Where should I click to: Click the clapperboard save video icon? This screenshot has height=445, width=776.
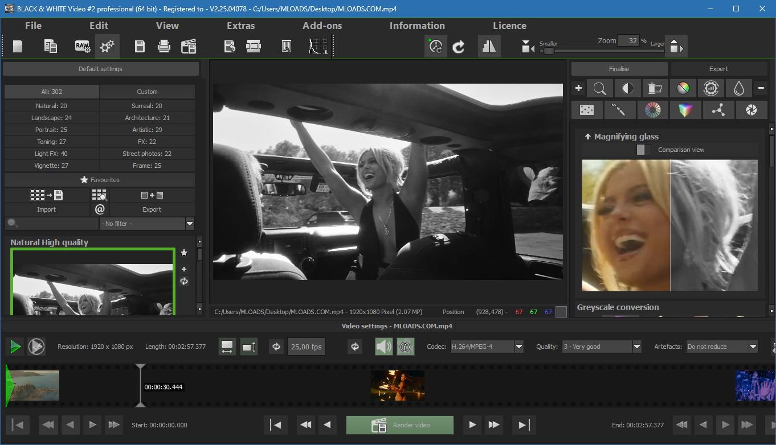189,47
